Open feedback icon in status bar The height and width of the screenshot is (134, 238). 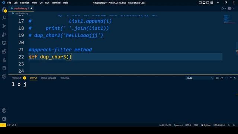pos(229,125)
